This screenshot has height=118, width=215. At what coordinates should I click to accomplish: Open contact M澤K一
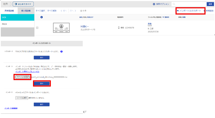(85, 27)
